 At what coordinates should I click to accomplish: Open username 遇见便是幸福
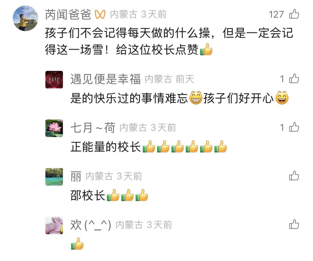pyautogui.click(x=105, y=79)
